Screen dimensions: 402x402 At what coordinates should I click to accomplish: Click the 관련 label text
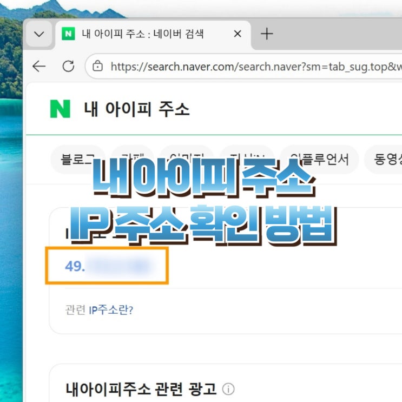[x=75, y=310]
